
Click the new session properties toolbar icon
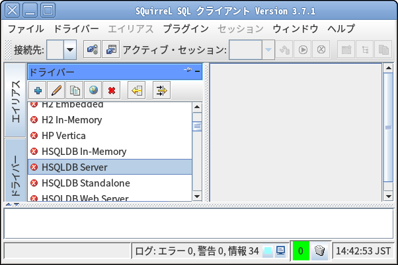[x=111, y=49]
